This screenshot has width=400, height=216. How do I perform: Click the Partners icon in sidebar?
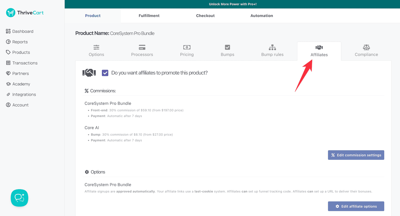coord(8,73)
